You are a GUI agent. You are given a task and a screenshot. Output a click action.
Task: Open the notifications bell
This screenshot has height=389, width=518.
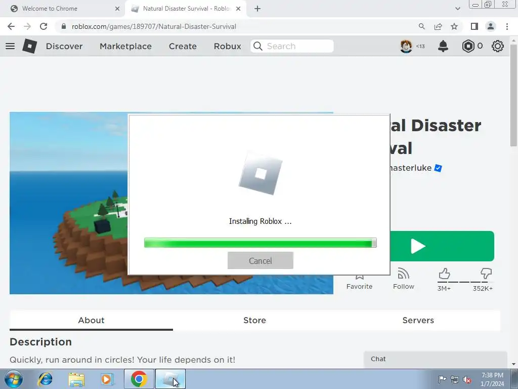click(443, 46)
